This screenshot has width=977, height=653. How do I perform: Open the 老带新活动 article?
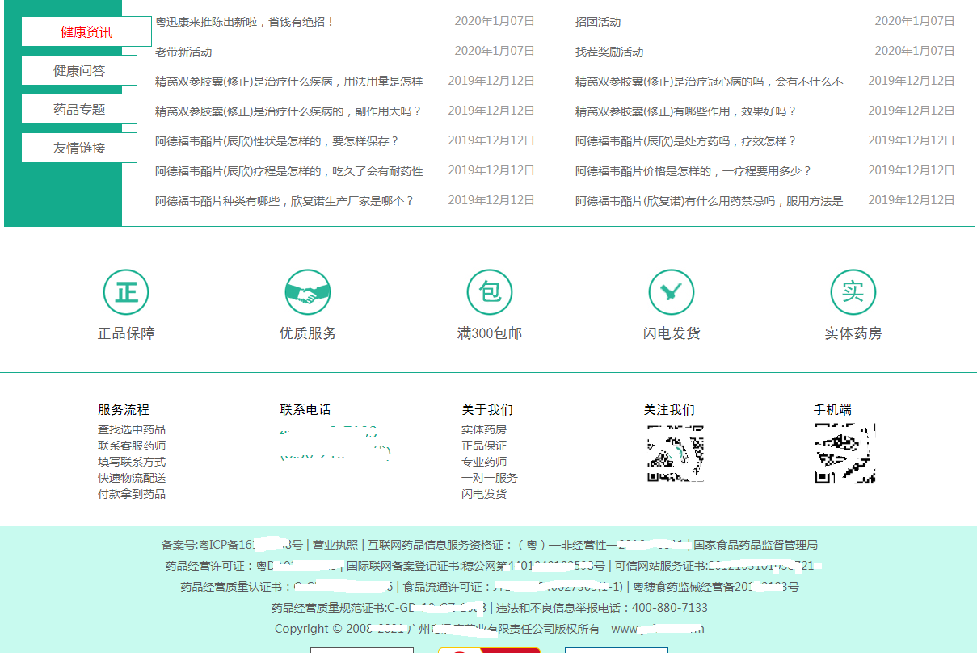pos(183,52)
